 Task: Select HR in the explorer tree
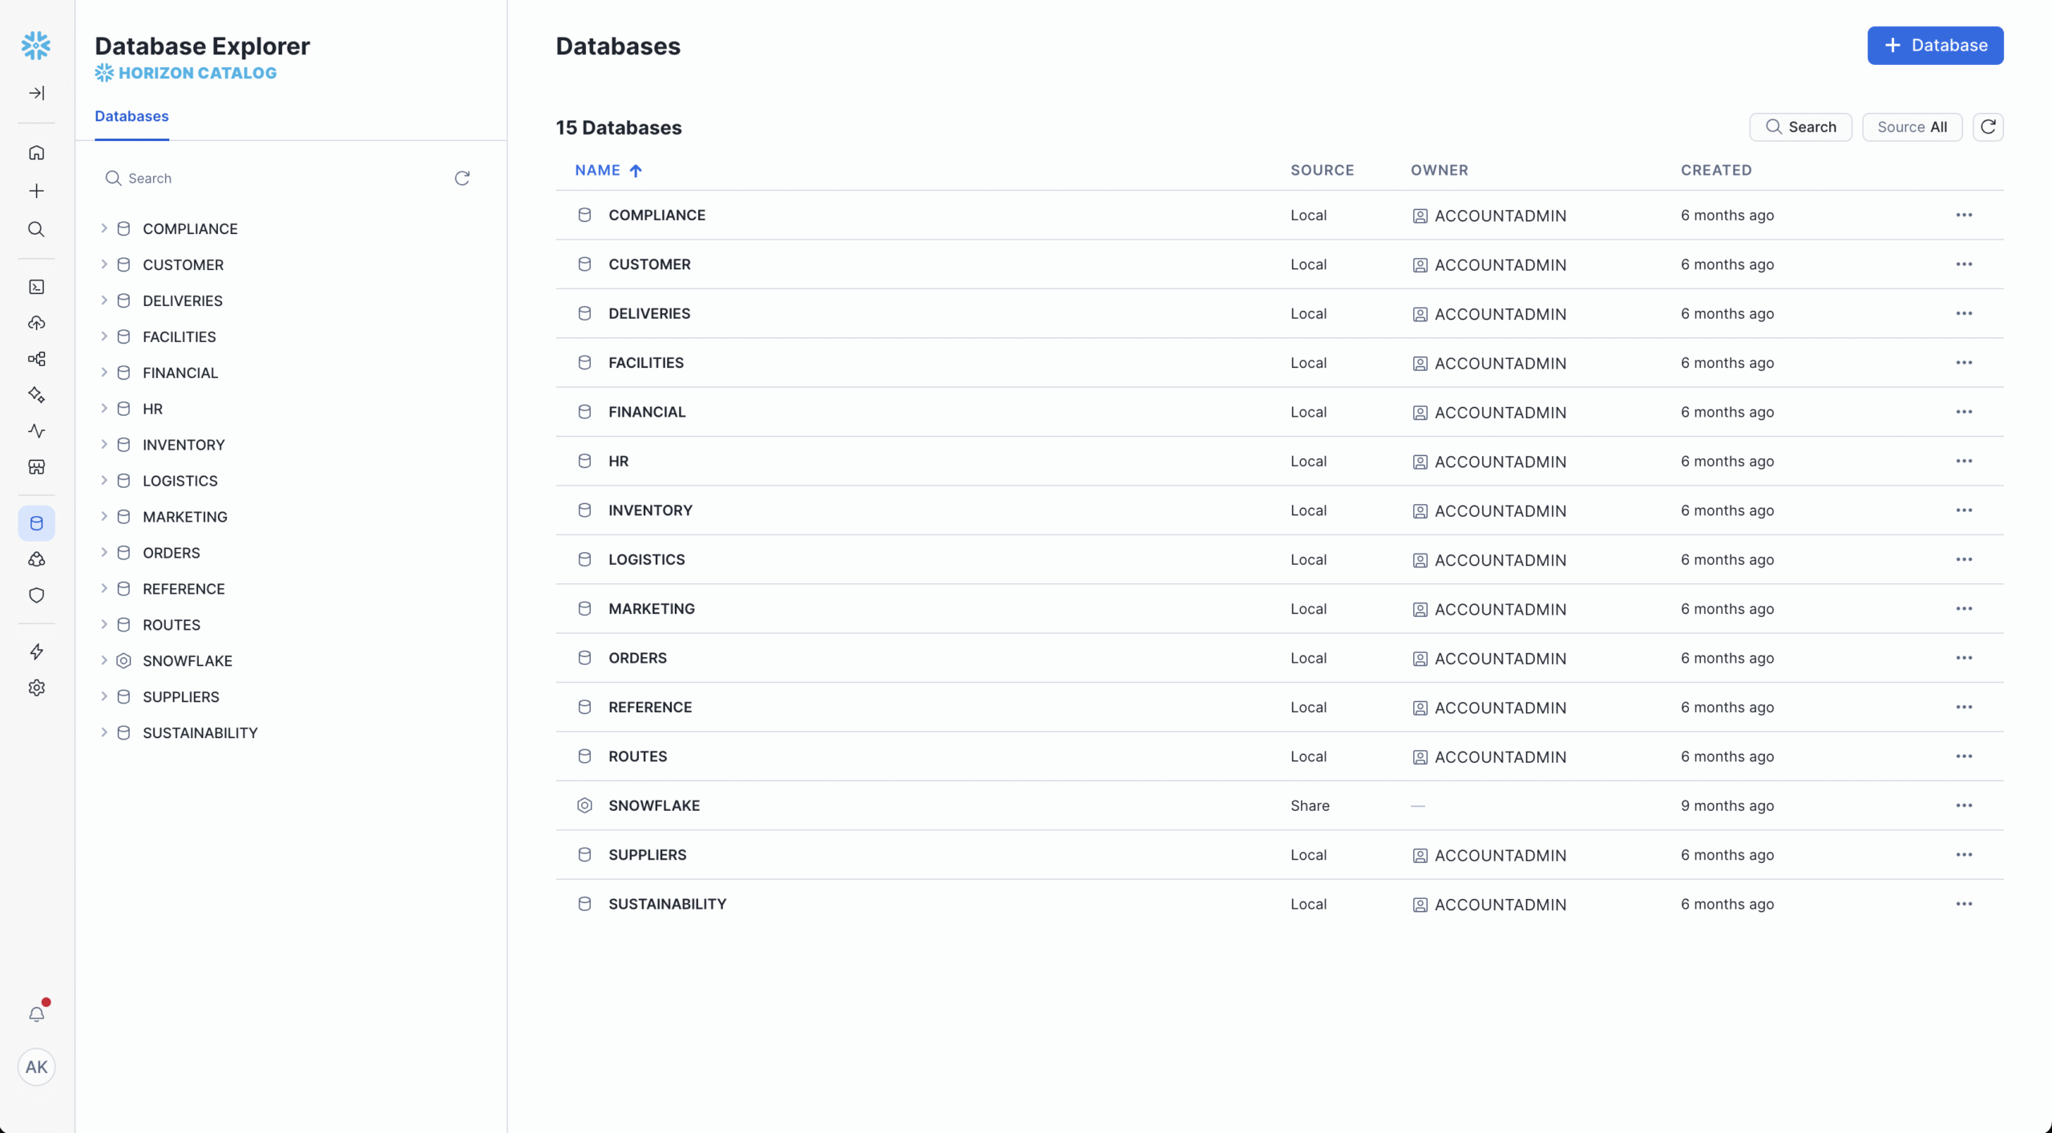point(152,409)
